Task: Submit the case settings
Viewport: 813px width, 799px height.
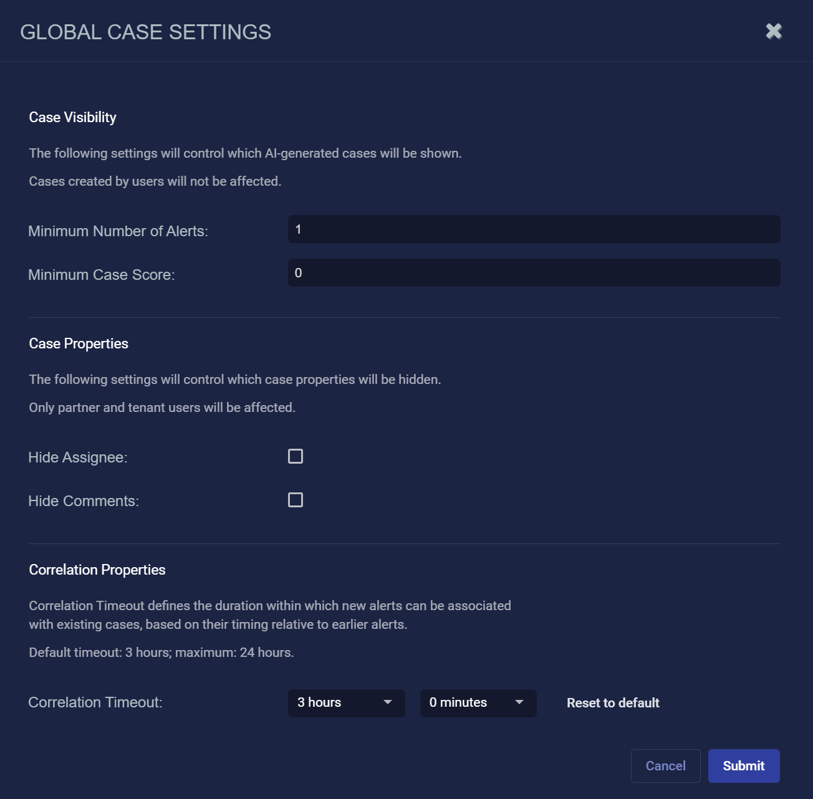Action: [743, 766]
